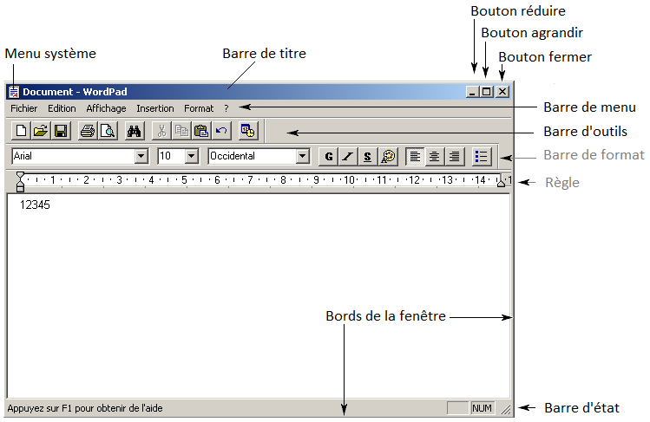Click the NUM indicator in the status bar

(483, 408)
